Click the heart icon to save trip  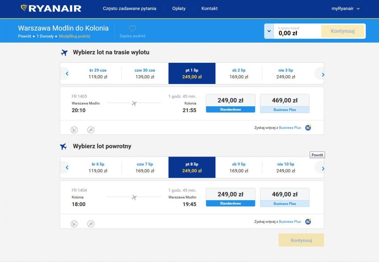(132, 28)
